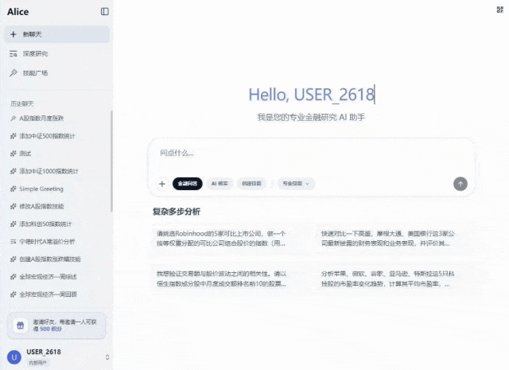
Task: Click the icon beside 宁德时代A港溢价分析
Action: pos(13,242)
